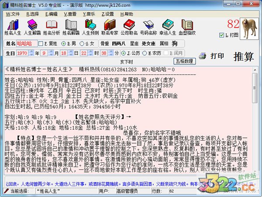Screen dimensions: 262x197
Task: Click the 五格数理 button
Action: click(x=184, y=61)
